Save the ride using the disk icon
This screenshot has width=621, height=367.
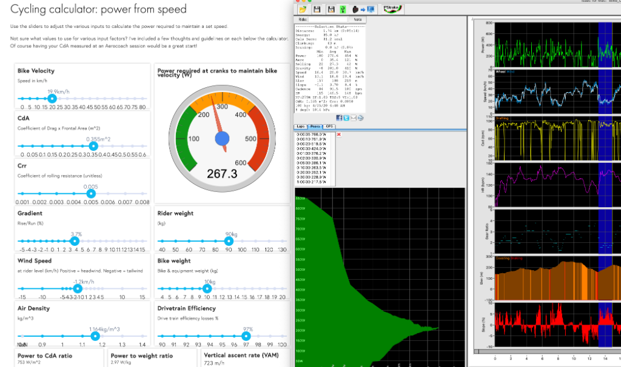317,10
